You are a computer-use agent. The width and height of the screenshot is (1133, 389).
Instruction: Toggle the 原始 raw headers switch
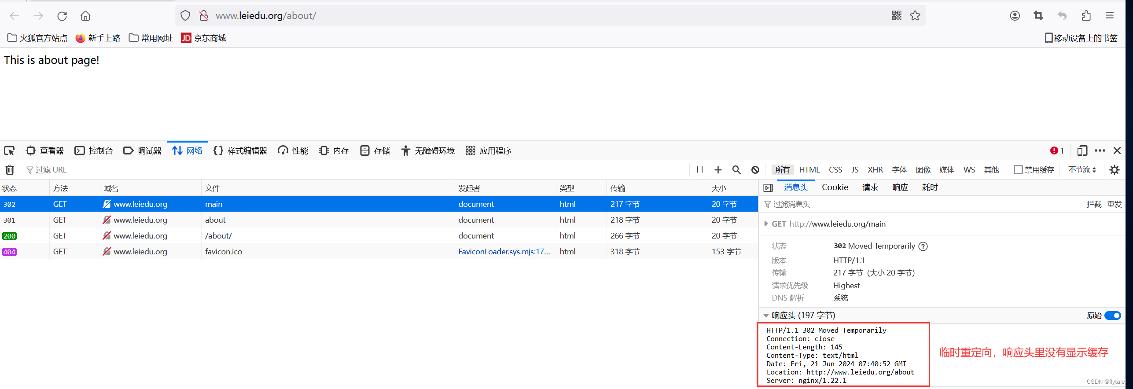[x=1113, y=316]
